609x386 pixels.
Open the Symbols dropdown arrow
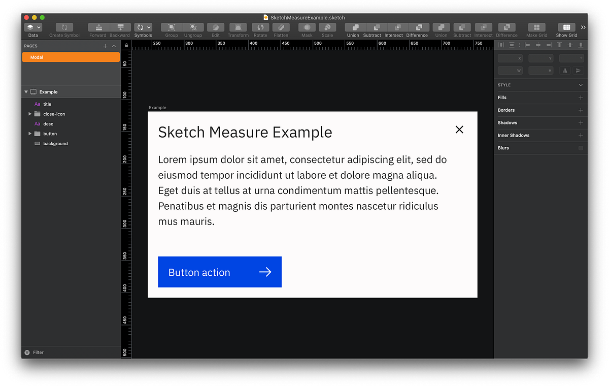coord(149,27)
